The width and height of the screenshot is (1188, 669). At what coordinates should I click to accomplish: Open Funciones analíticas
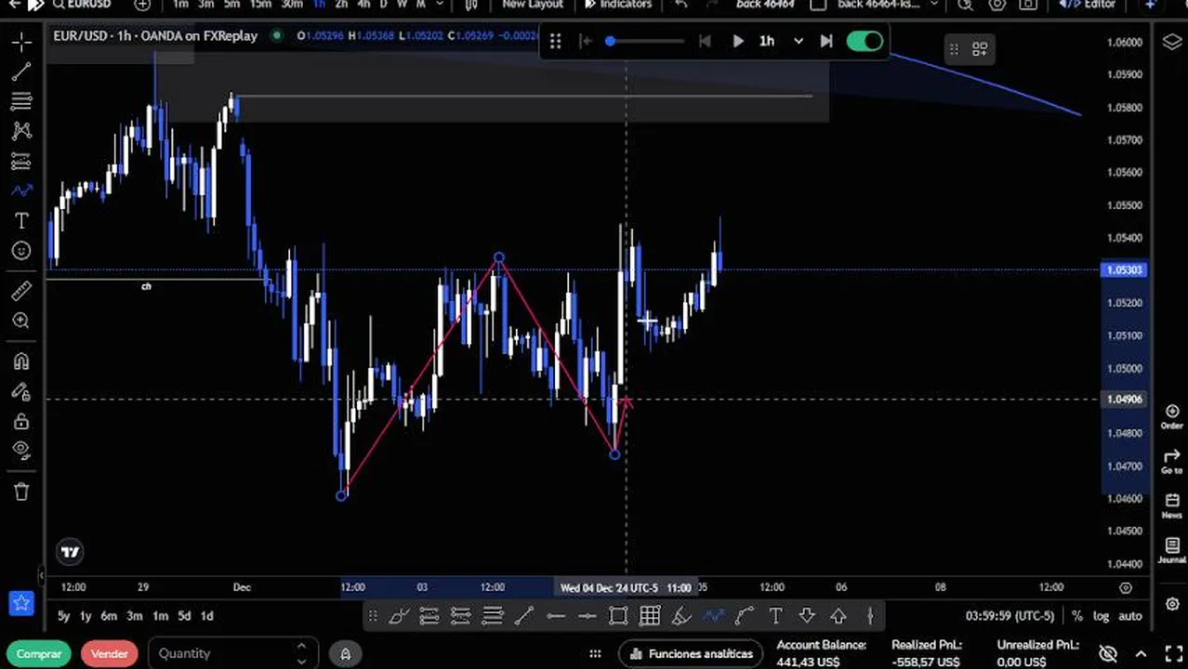692,654
